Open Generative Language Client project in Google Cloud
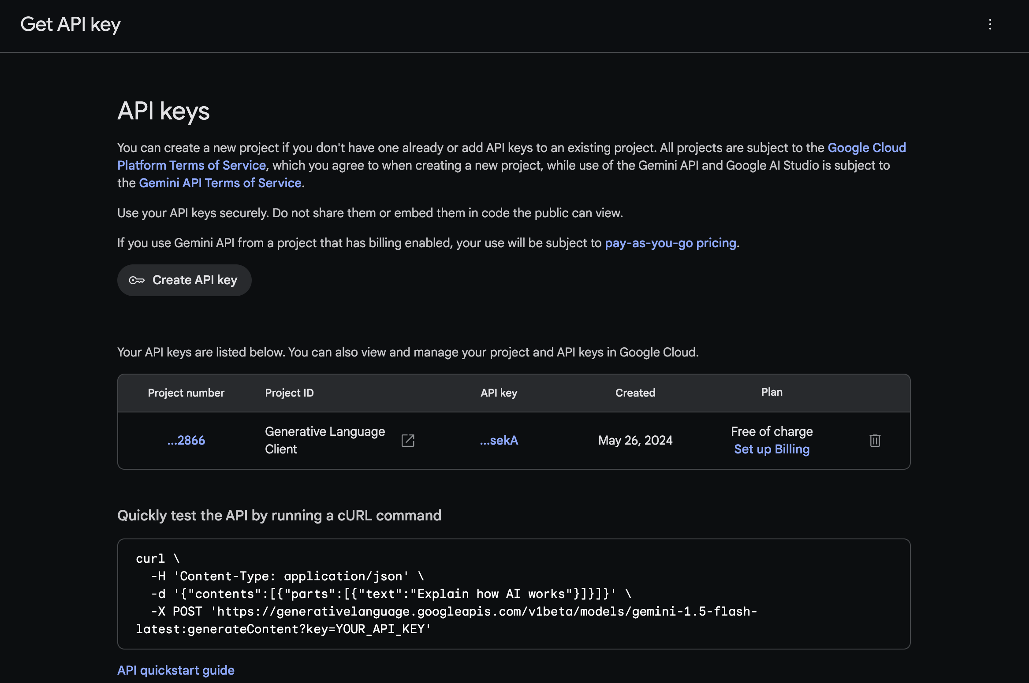The width and height of the screenshot is (1029, 683). coord(407,440)
